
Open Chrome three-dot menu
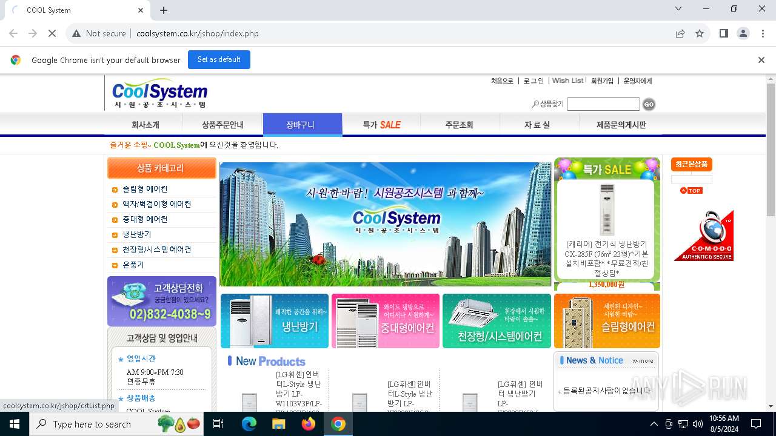pos(762,33)
